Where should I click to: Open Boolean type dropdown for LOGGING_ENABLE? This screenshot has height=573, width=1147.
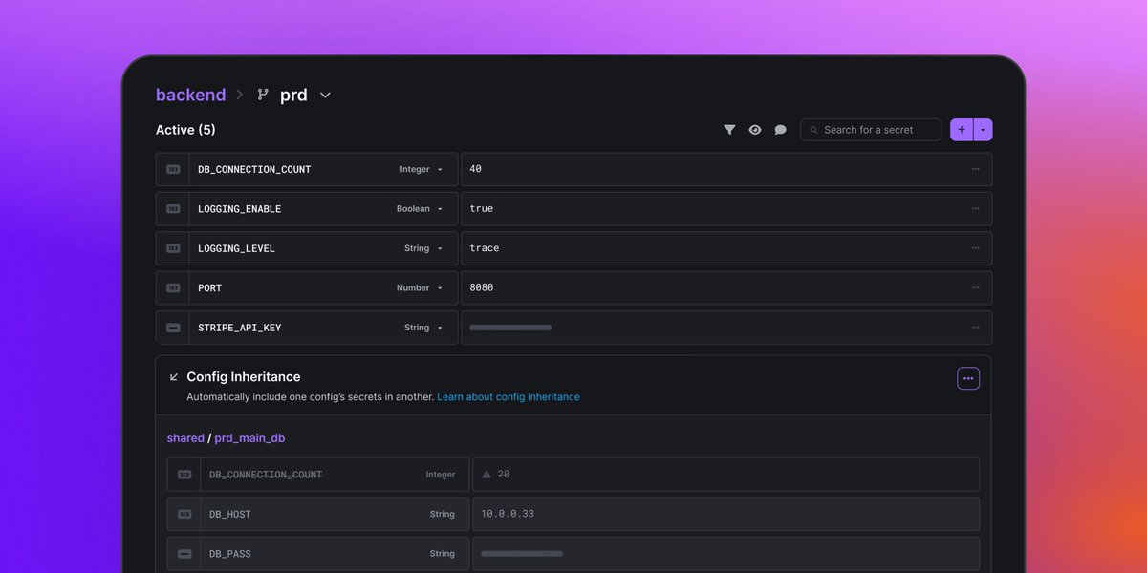click(420, 208)
